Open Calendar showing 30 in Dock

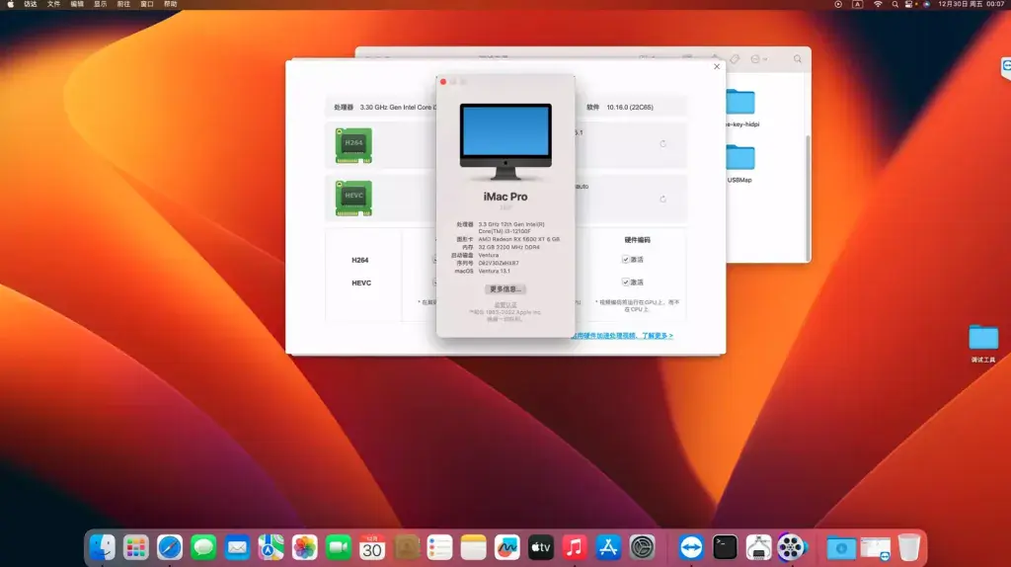coord(372,547)
